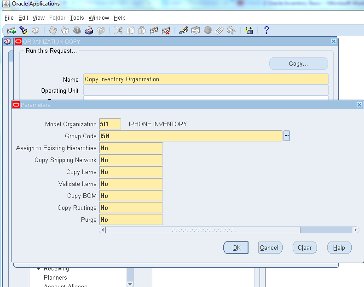
Task: Click the Print toolbar icon
Action: 89,30
